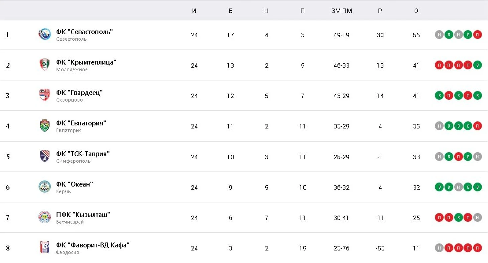This screenshot has width=488, height=263.
Task: Open ФК "Океан" team name link
Action: pos(75,184)
